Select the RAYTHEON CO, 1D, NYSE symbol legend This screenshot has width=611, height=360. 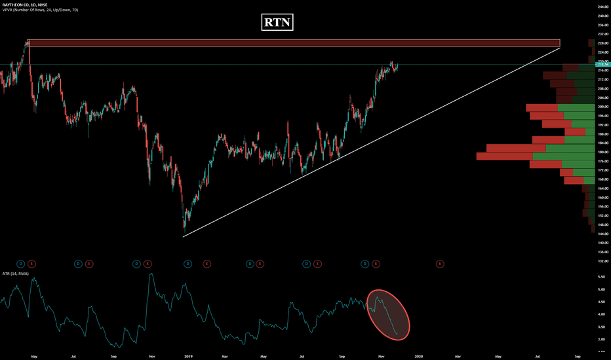click(24, 5)
